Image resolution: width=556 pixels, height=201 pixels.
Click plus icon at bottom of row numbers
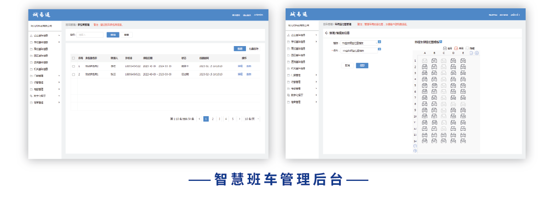415,151
